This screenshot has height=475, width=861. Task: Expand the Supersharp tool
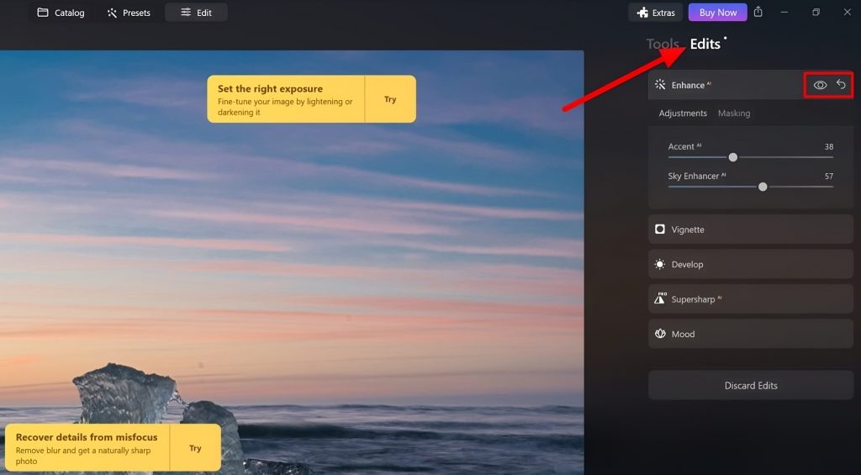[751, 299]
